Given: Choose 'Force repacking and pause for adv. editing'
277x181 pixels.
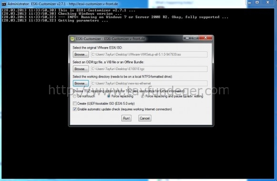Looking at the screenshot, I should pyautogui.click(x=143, y=96).
